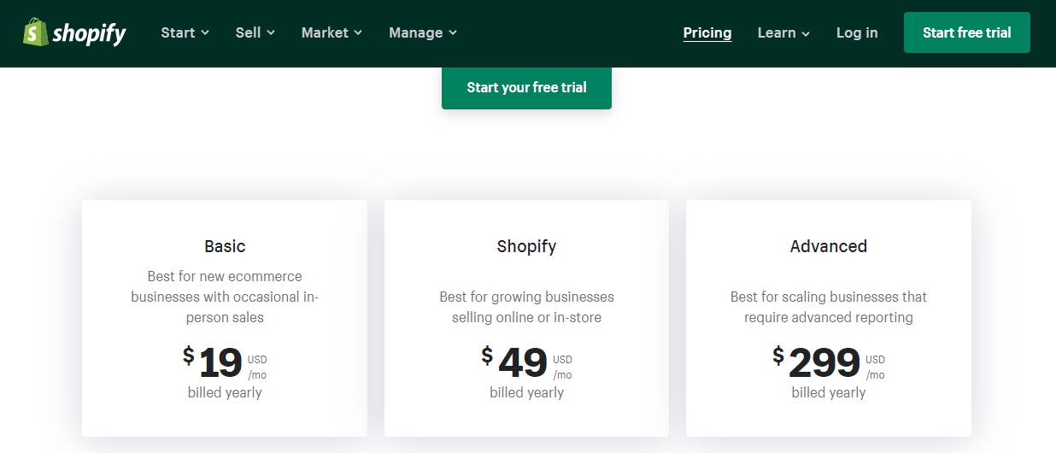This screenshot has height=453, width=1056.
Task: Click the Basic plan title
Action: 225,246
